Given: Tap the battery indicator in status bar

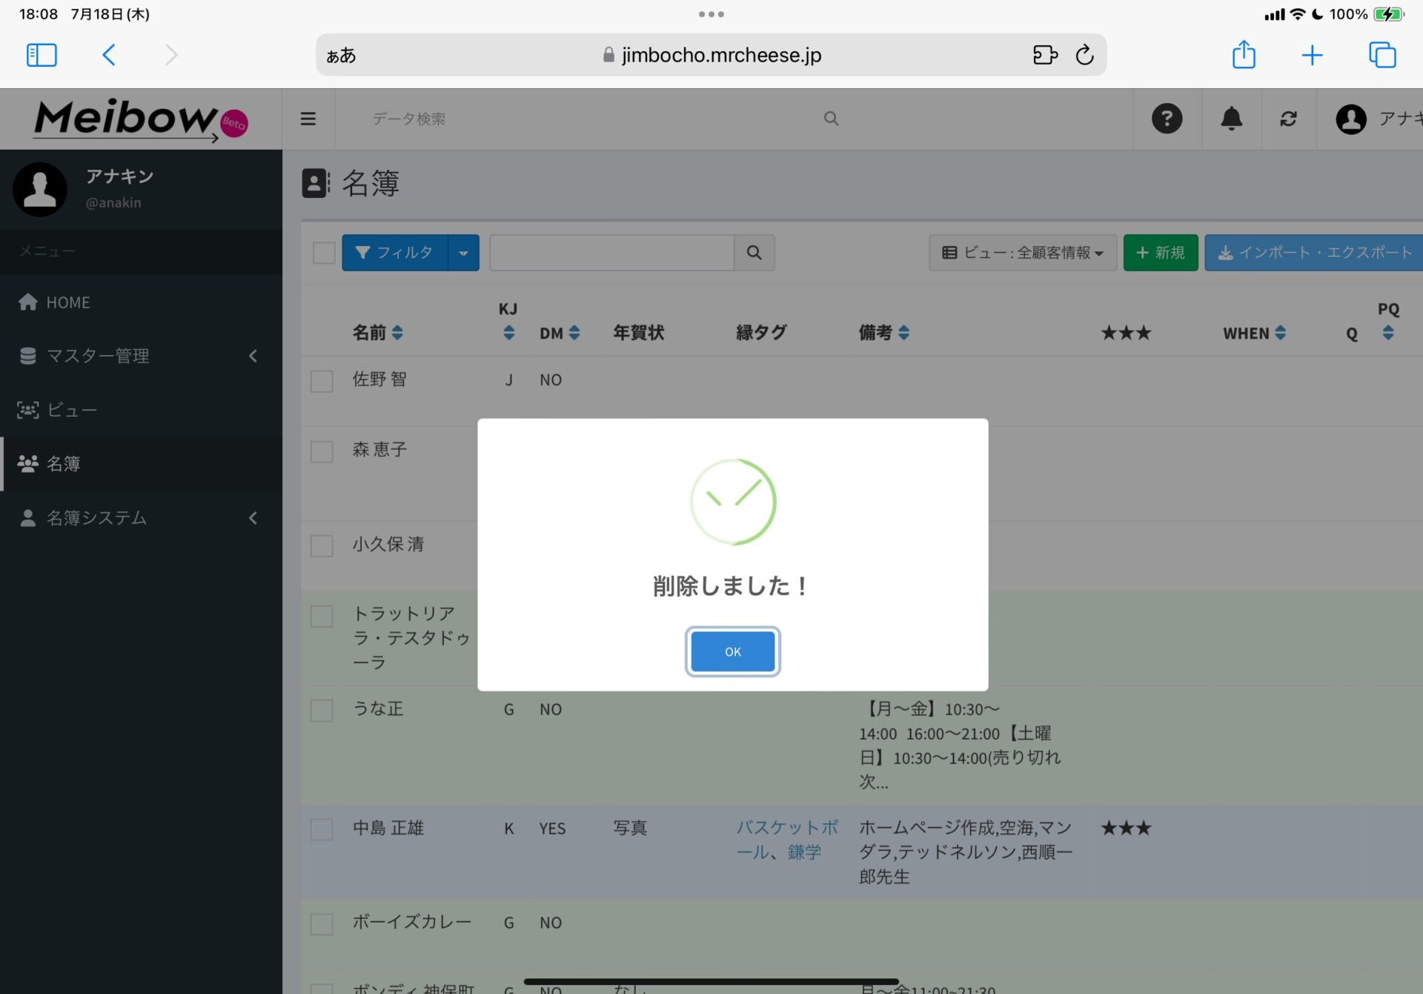Looking at the screenshot, I should point(1389,14).
